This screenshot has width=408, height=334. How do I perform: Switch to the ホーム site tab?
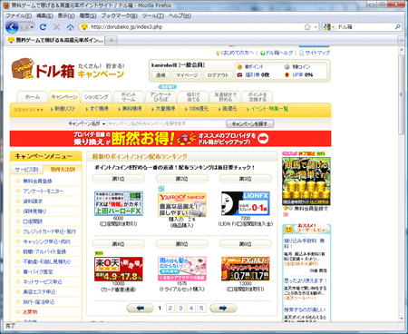(33, 97)
